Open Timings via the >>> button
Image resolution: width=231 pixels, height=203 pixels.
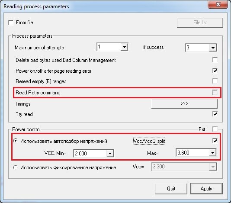pyautogui.click(x=184, y=103)
